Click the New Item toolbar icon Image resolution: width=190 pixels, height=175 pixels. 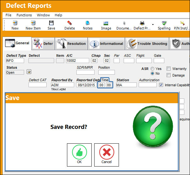(33, 23)
